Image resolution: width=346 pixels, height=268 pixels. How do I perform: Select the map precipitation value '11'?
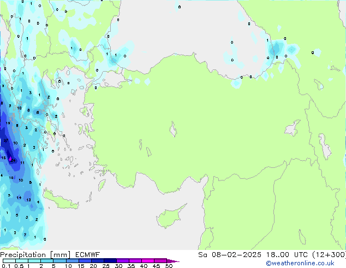[22, 163]
